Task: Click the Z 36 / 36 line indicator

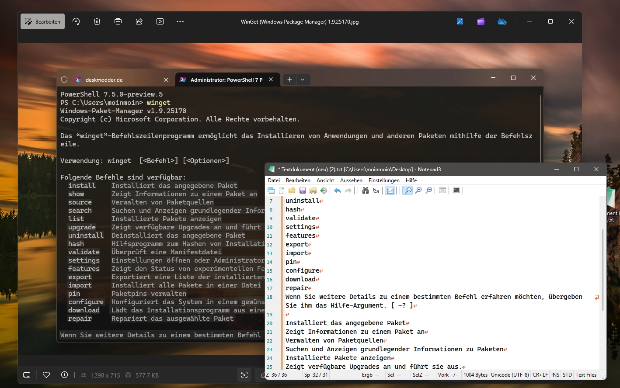Action: pyautogui.click(x=276, y=375)
